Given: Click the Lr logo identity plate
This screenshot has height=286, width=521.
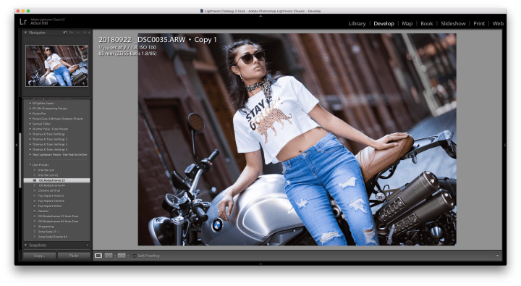Looking at the screenshot, I should (x=23, y=22).
